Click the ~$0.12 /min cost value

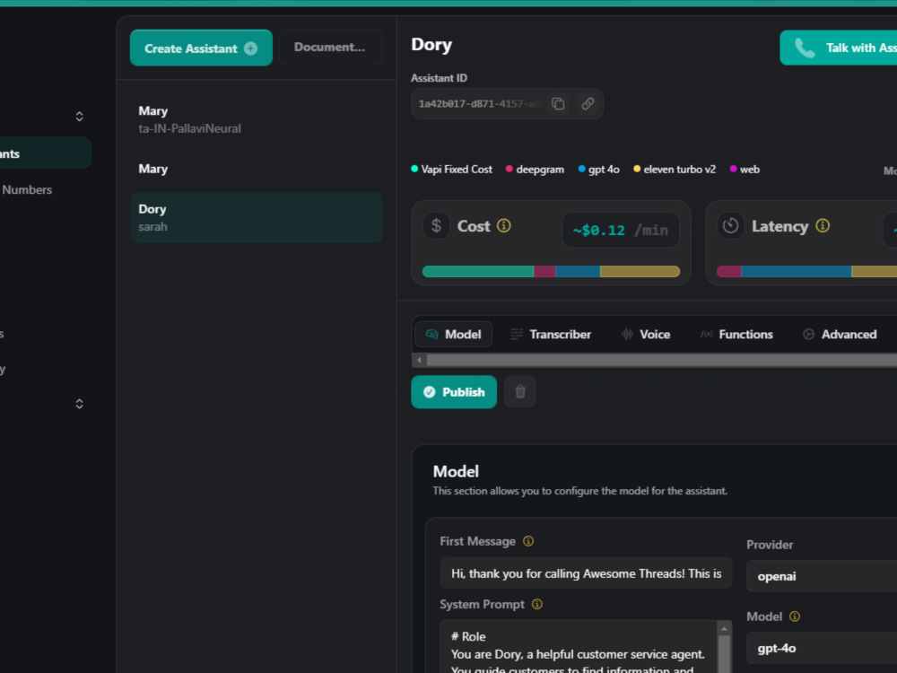[621, 230]
